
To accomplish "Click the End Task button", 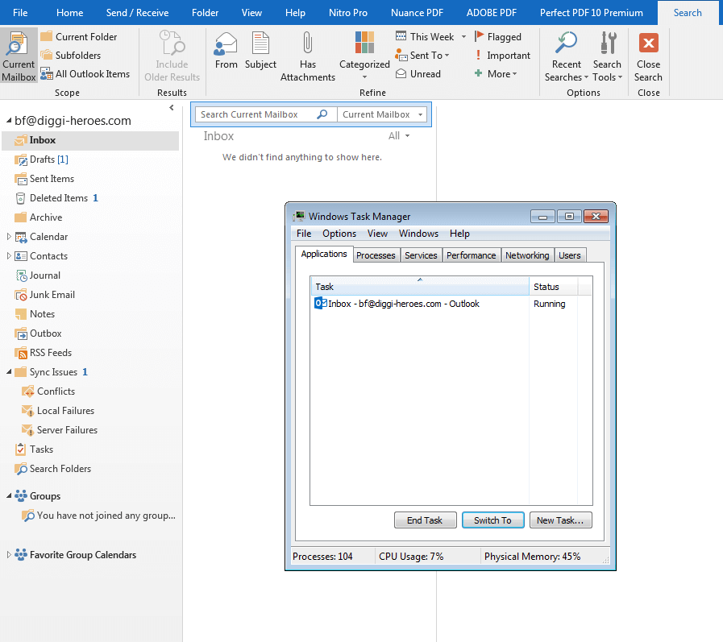I will (x=426, y=520).
